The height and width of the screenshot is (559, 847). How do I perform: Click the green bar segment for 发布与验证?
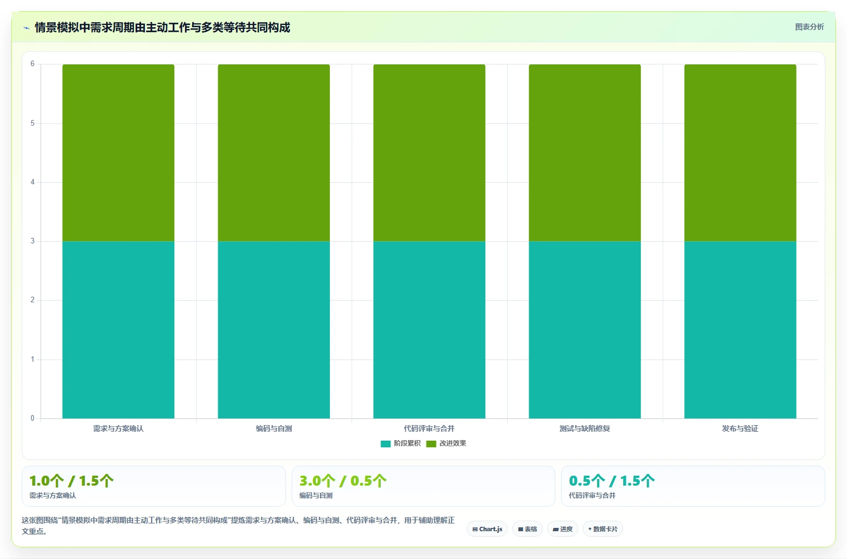pos(740,153)
